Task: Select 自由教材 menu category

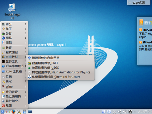Action: (x=14, y=57)
